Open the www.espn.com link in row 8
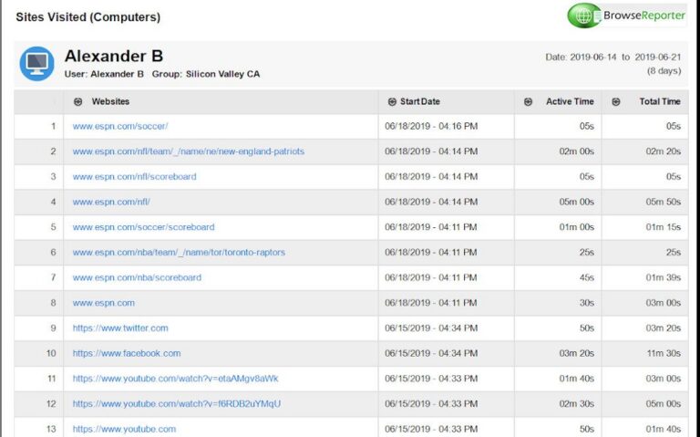This screenshot has height=437, width=700. click(104, 303)
